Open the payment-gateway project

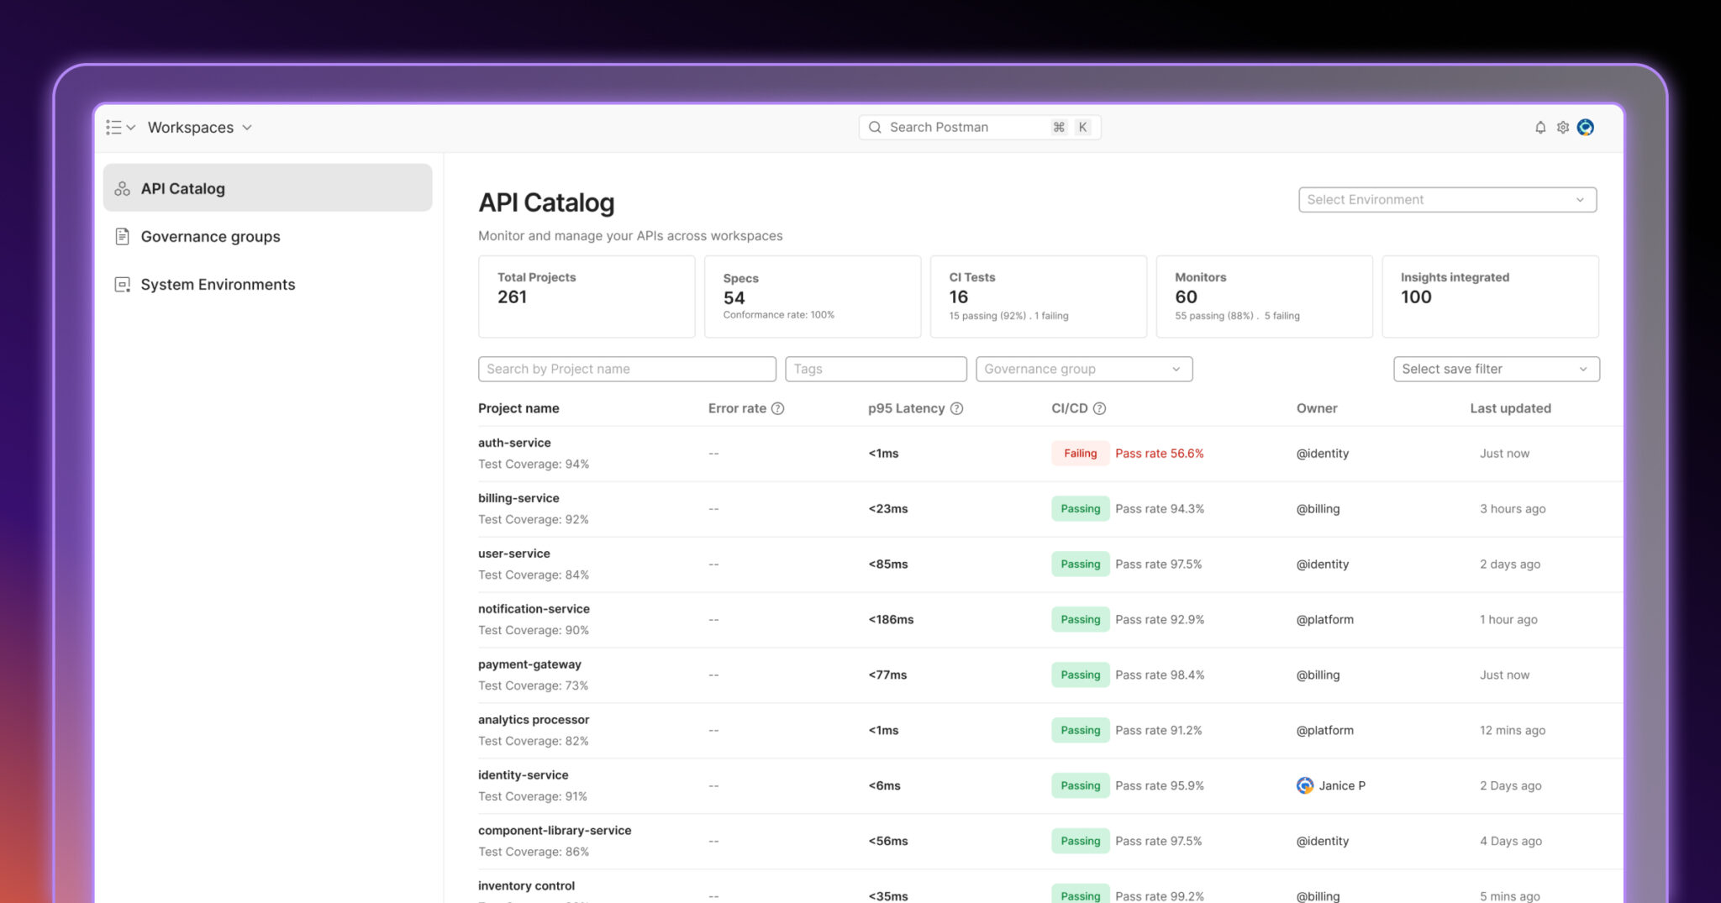point(529,664)
